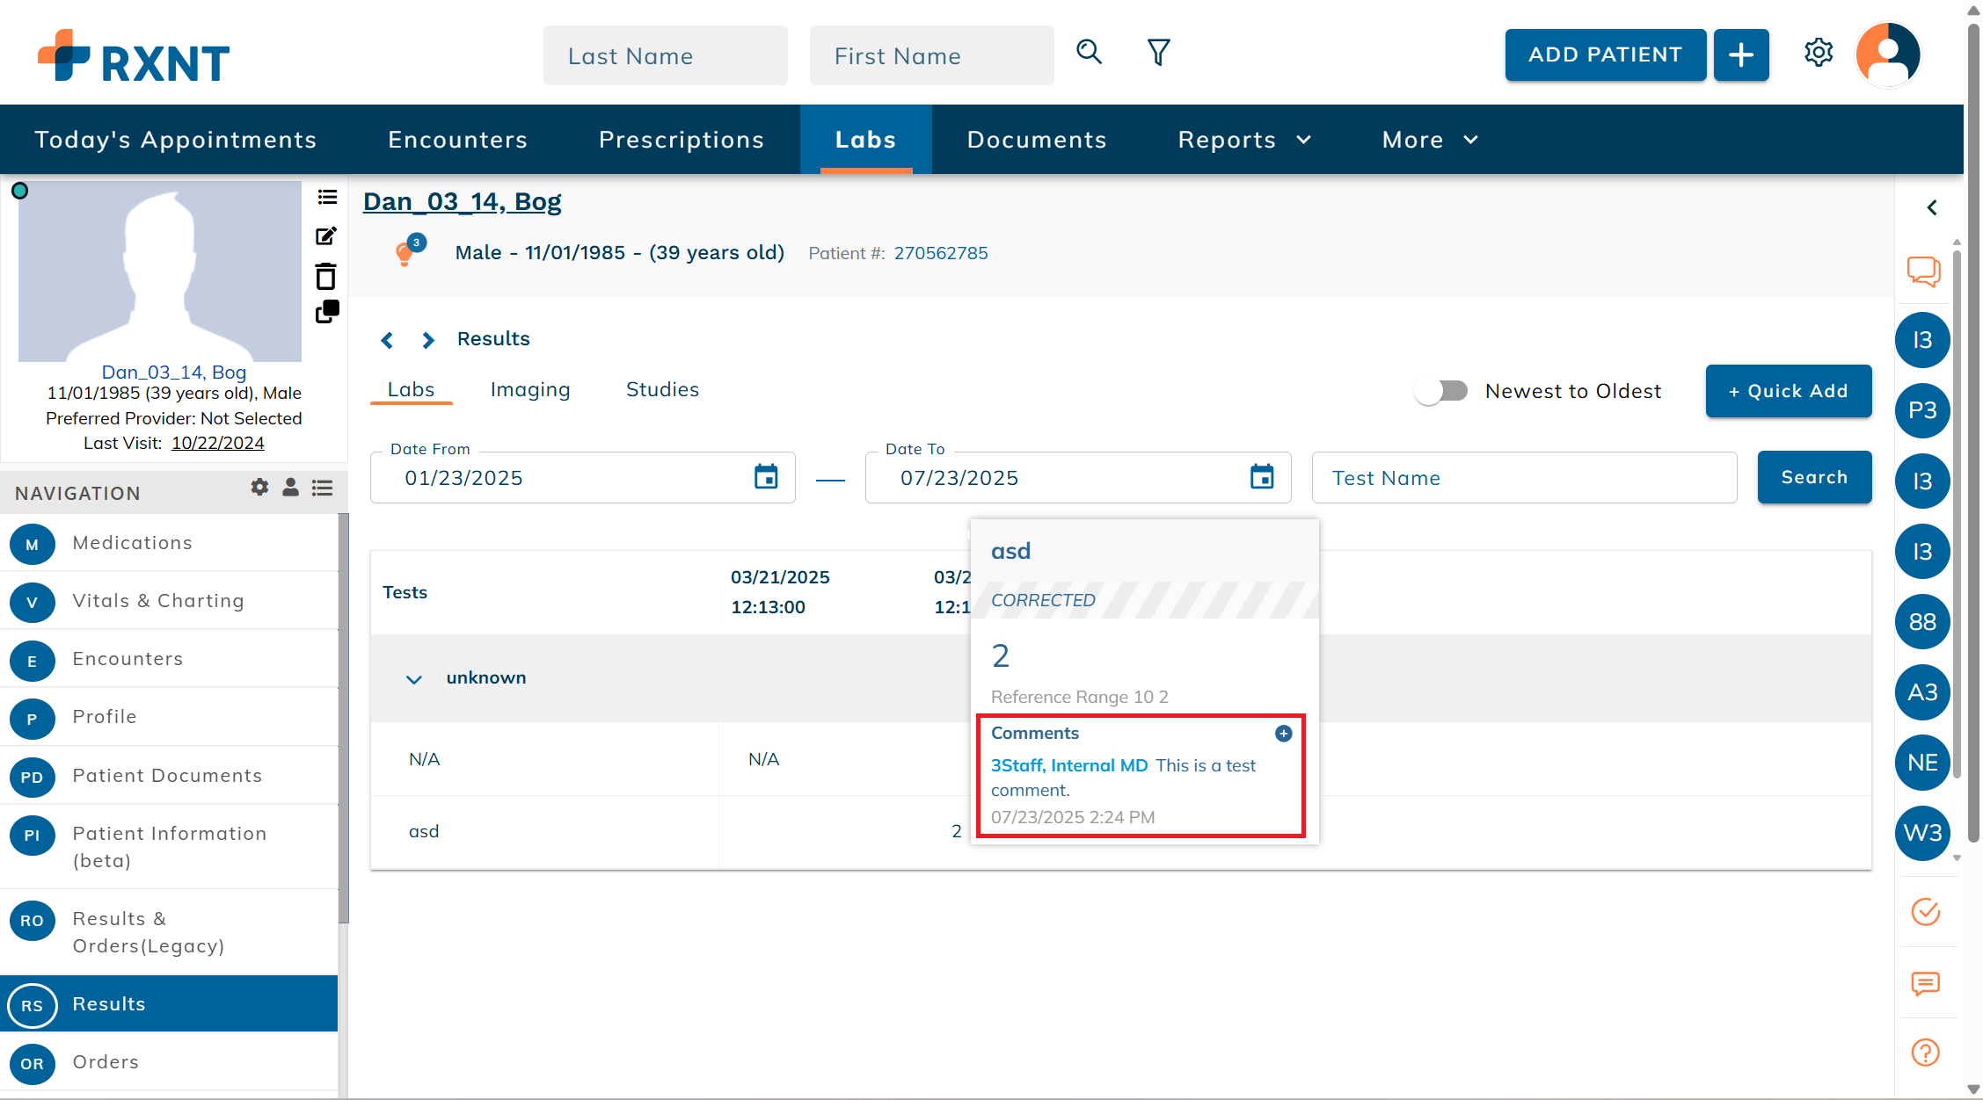Open last visit date 10/22/2024 link
Viewport: 1983px width, 1100px height.
click(217, 443)
